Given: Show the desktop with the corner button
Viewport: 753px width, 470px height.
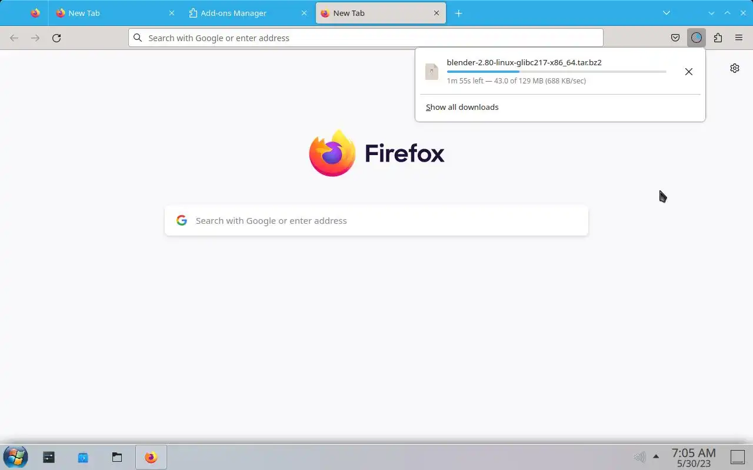Looking at the screenshot, I should tap(738, 456).
